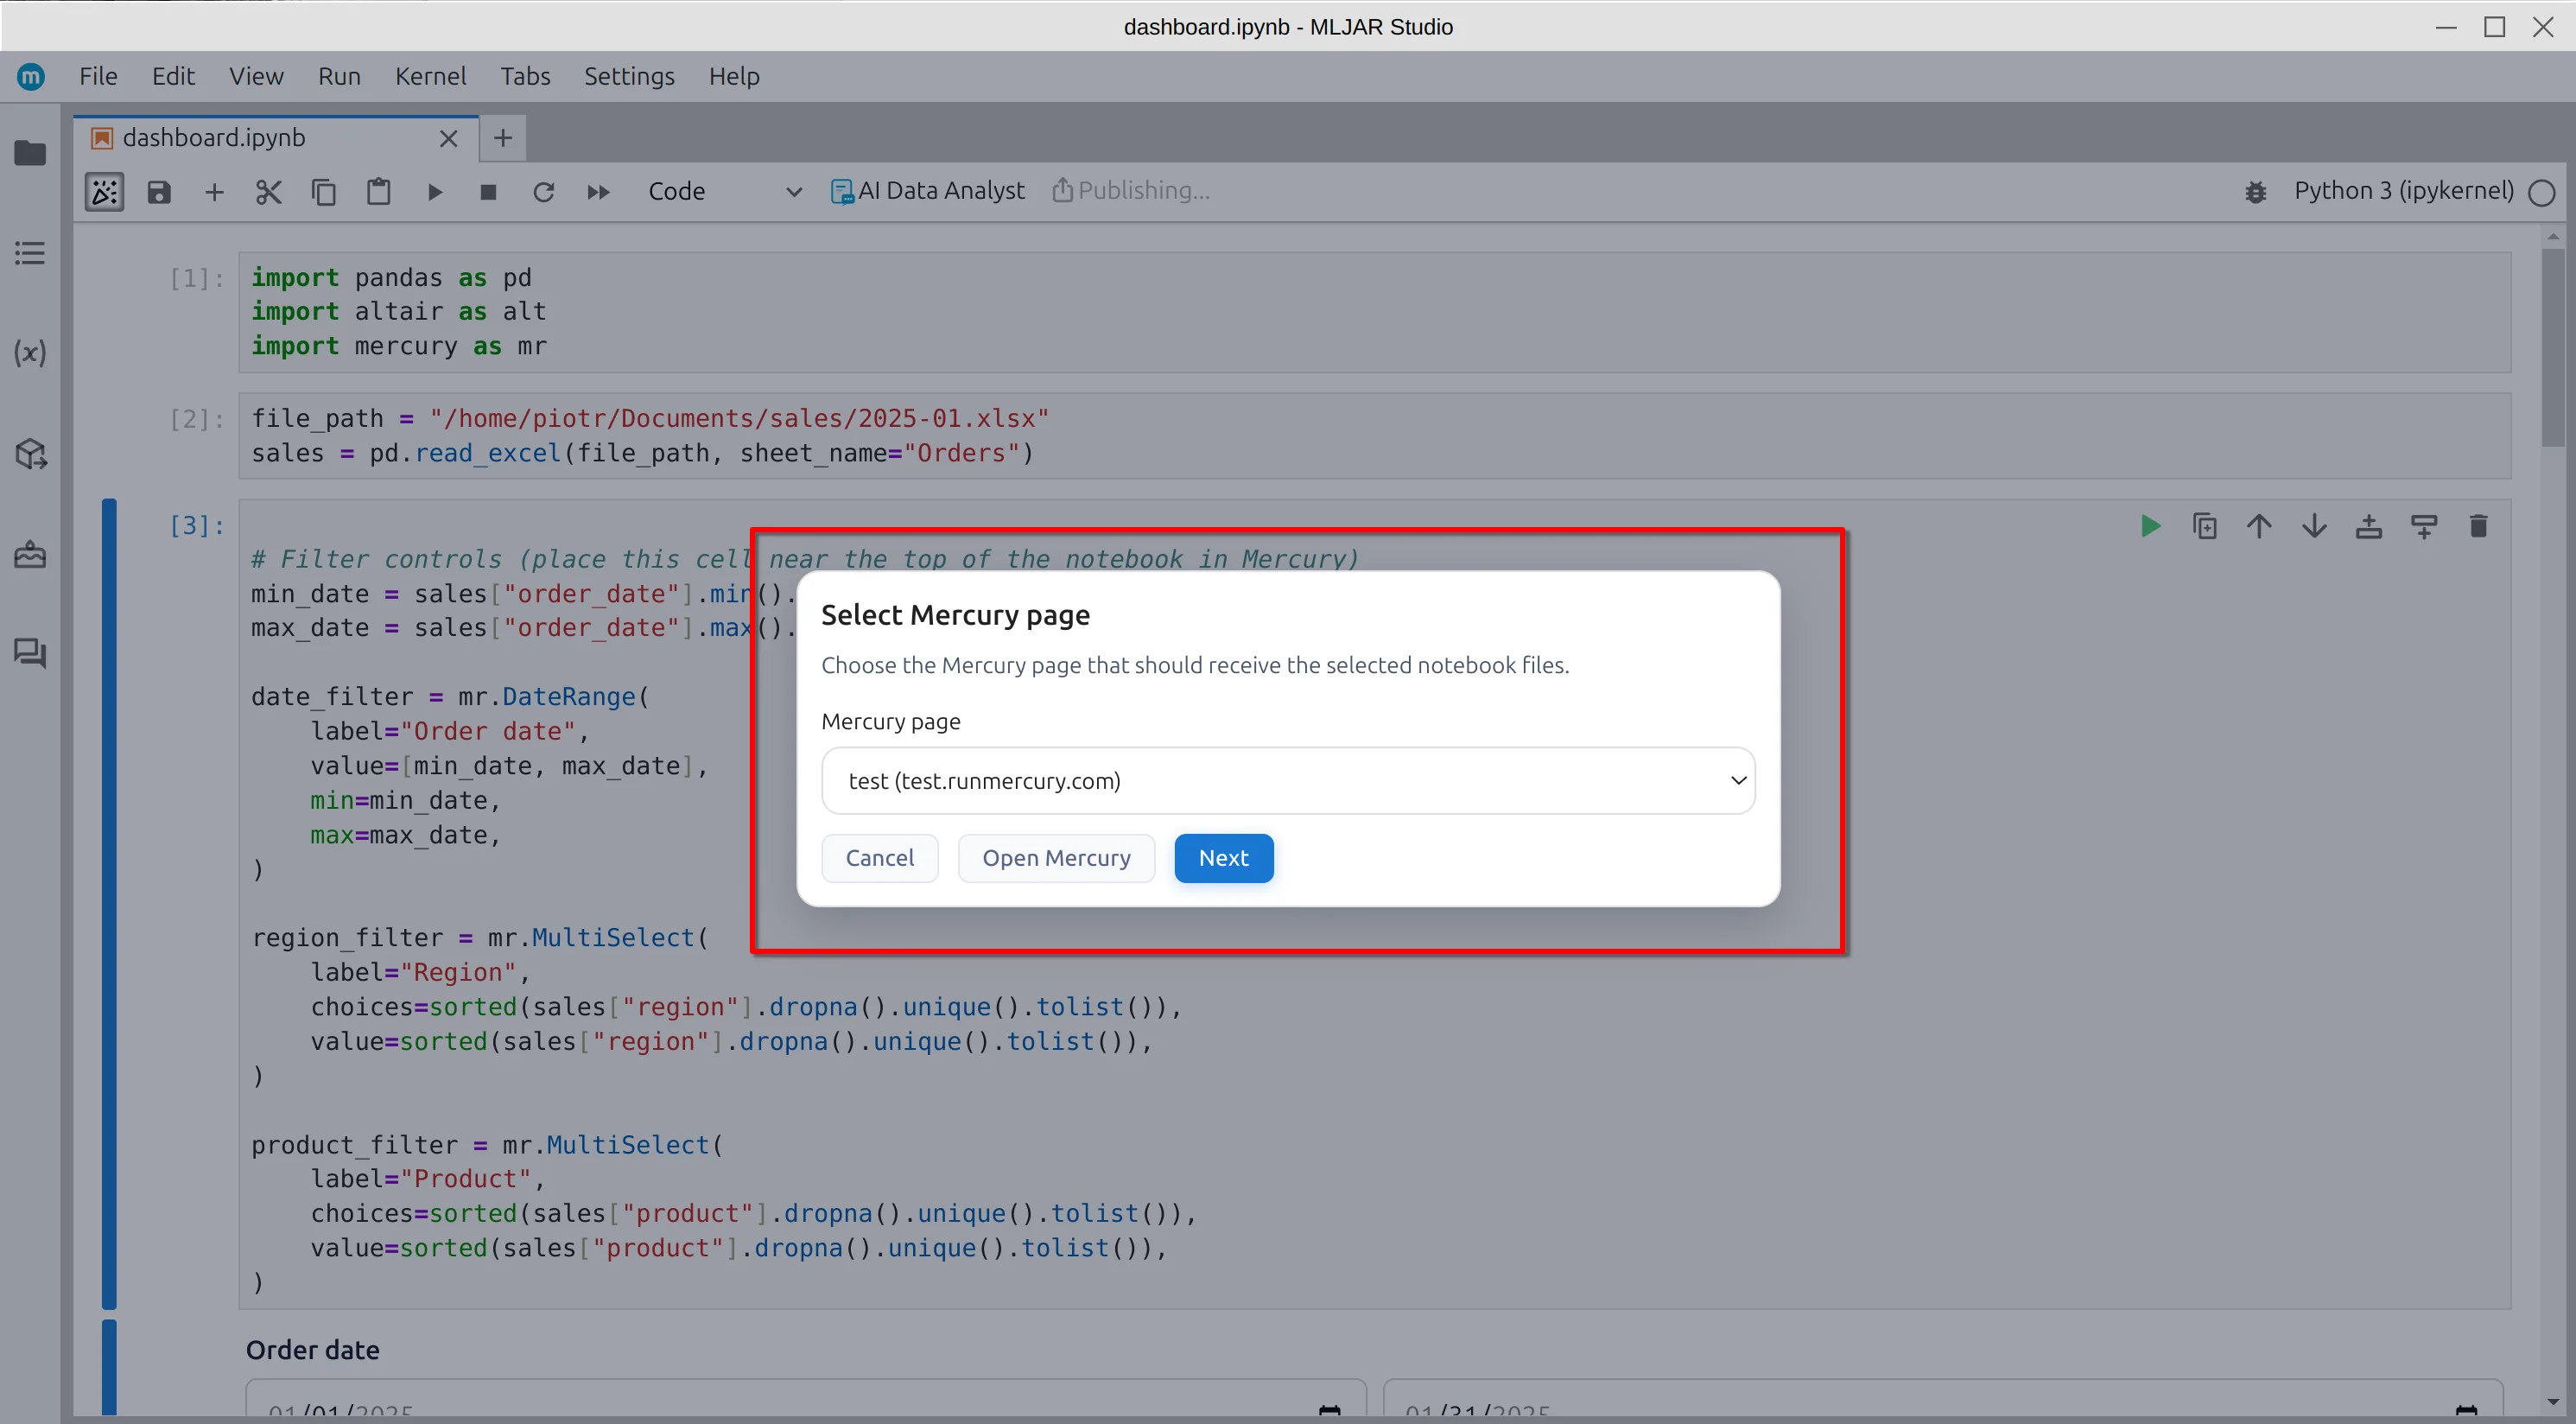Restart the kernel with the refresh icon
Image resolution: width=2576 pixels, height=1424 pixels.
(543, 191)
